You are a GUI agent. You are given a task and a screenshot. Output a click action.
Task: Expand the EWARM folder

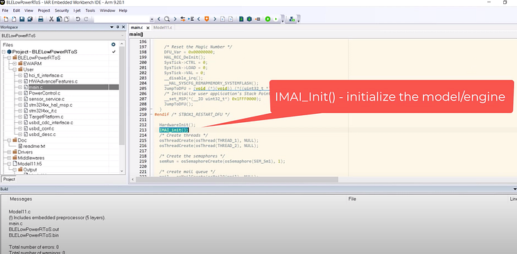click(15, 63)
